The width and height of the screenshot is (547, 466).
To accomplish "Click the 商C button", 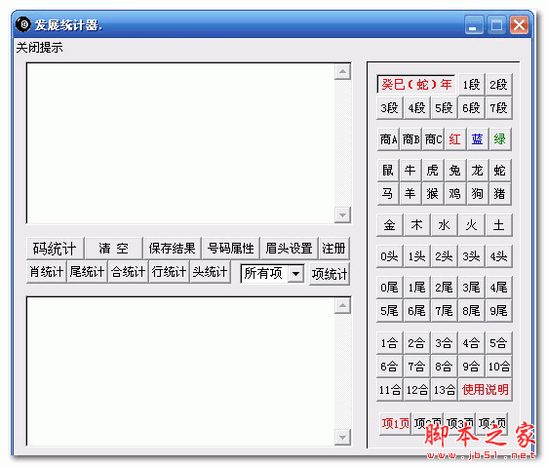I will tap(433, 139).
